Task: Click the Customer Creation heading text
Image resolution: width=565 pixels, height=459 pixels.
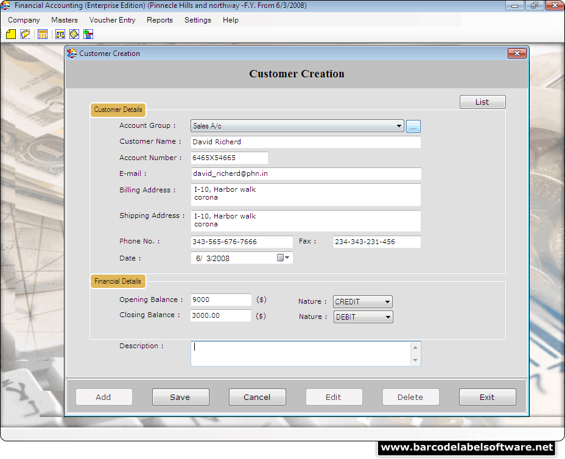Action: [x=297, y=74]
